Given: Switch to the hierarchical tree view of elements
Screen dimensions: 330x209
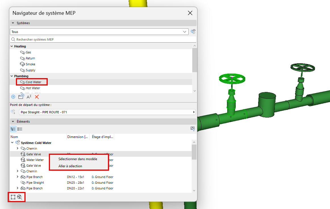Looking at the screenshot, I should coord(13,129).
